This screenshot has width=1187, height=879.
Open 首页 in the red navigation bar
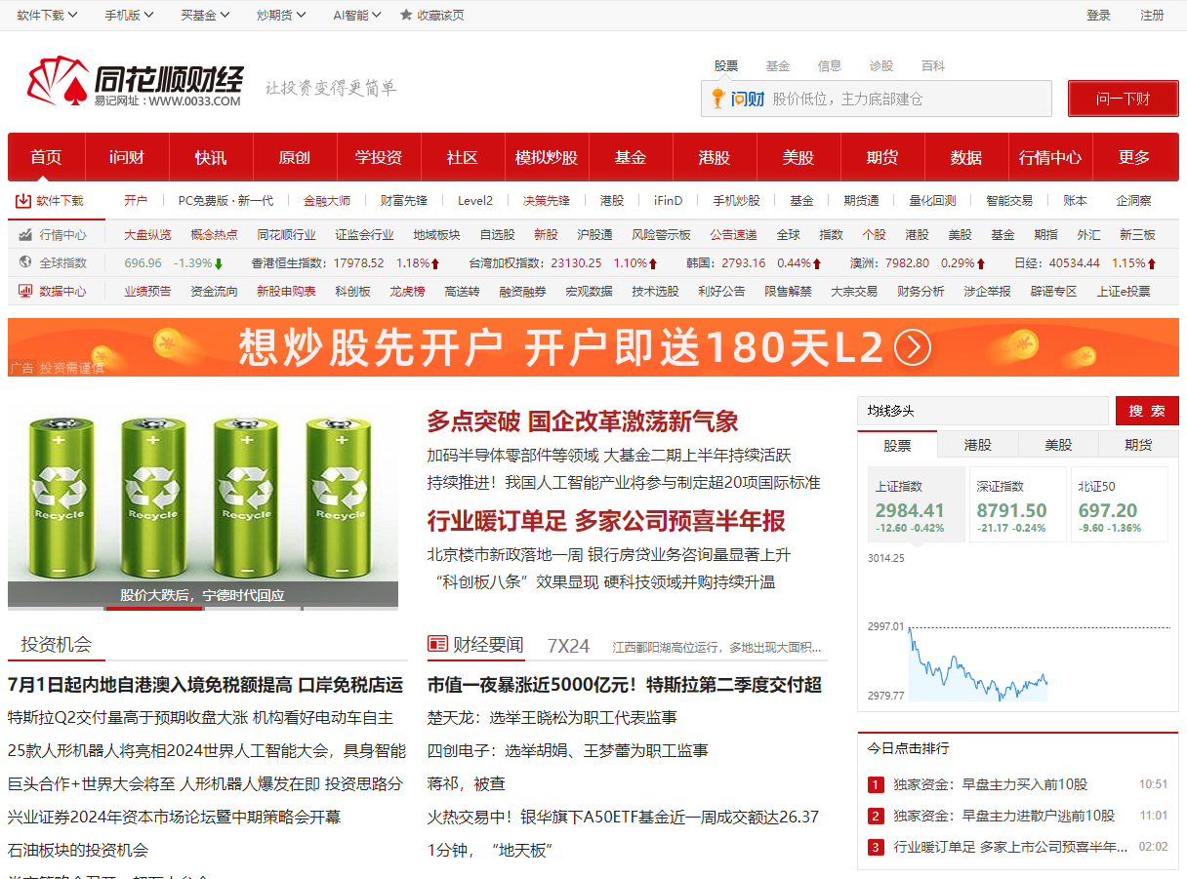[46, 157]
